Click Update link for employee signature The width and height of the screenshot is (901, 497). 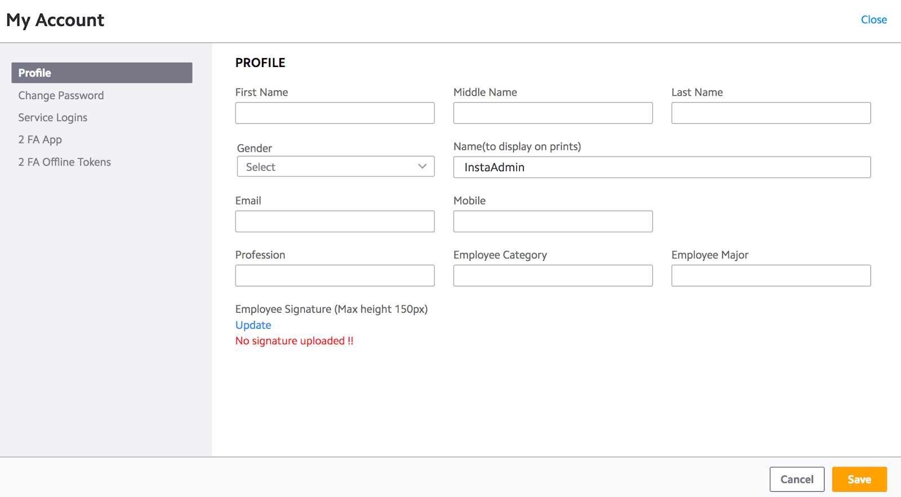(x=253, y=325)
